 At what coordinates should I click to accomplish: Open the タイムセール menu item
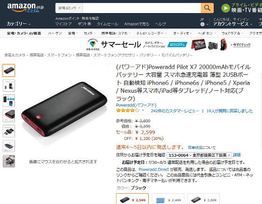(108, 24)
